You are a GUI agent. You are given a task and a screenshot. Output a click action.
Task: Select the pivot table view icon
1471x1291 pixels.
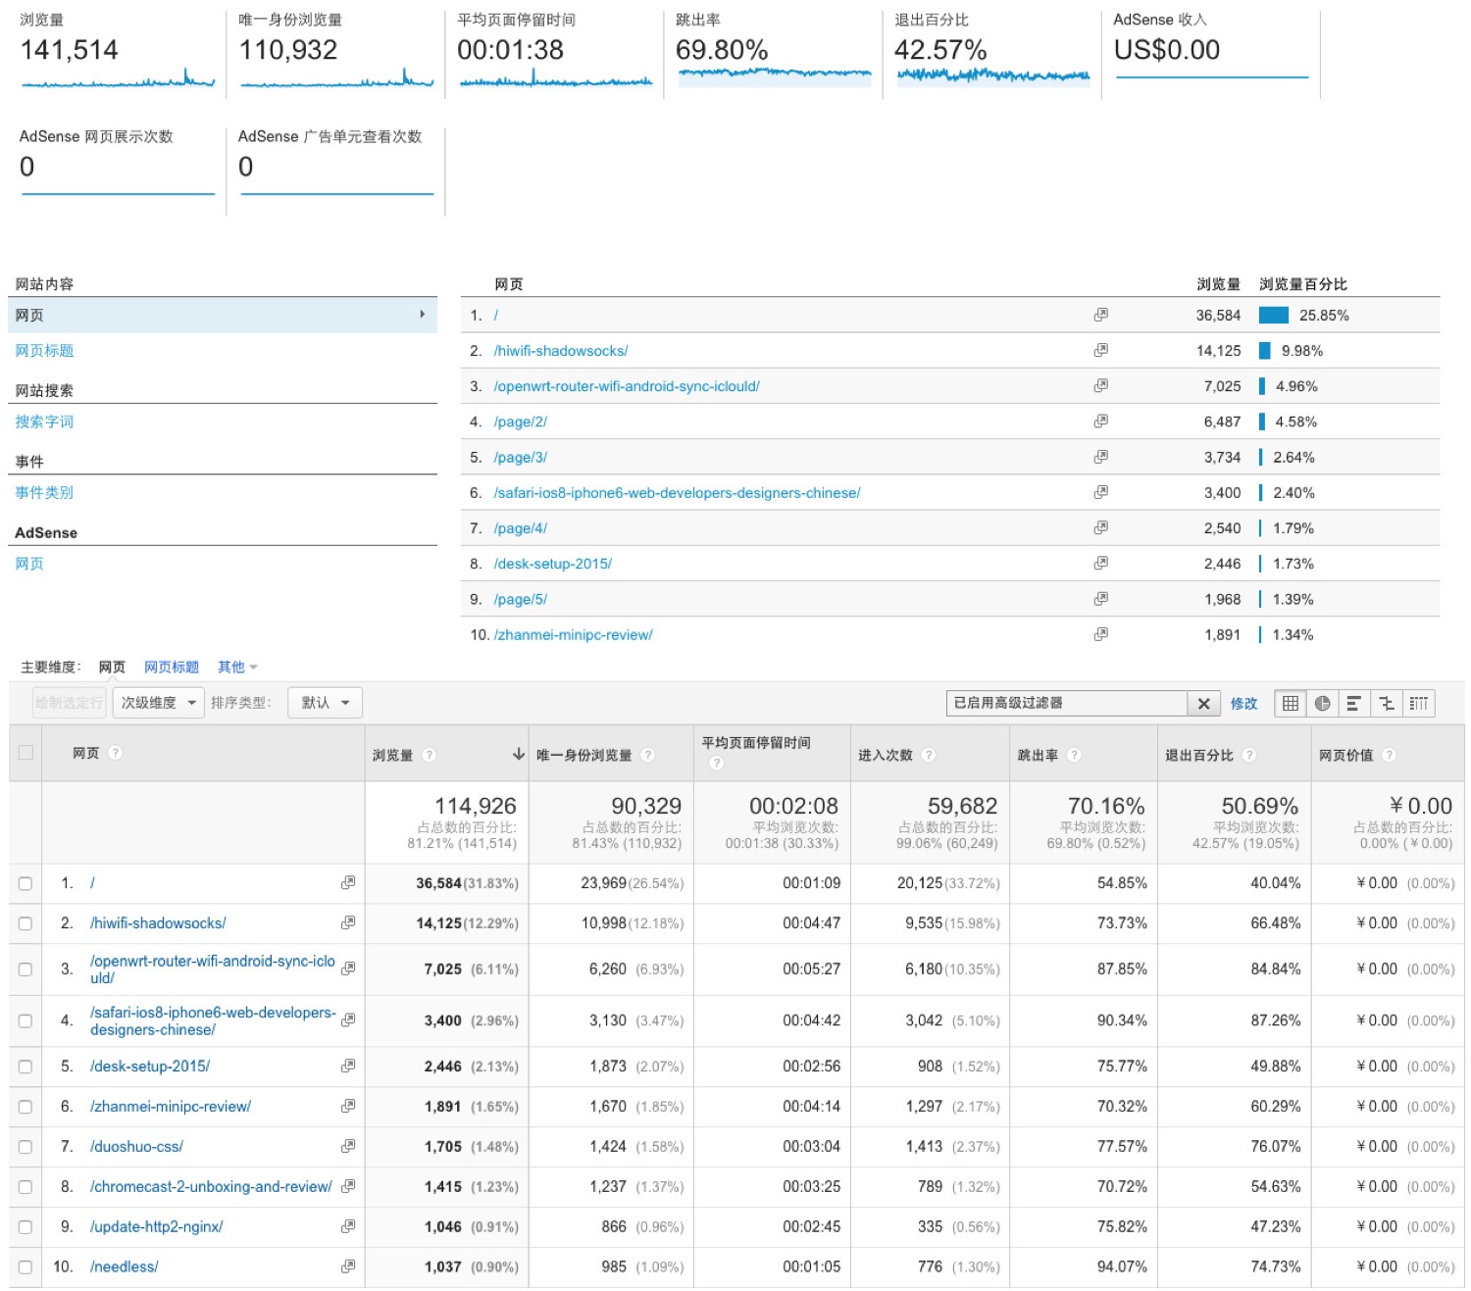(x=1418, y=703)
